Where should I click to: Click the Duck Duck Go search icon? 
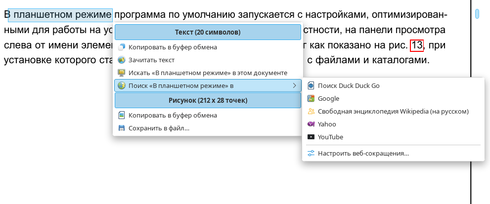311,85
